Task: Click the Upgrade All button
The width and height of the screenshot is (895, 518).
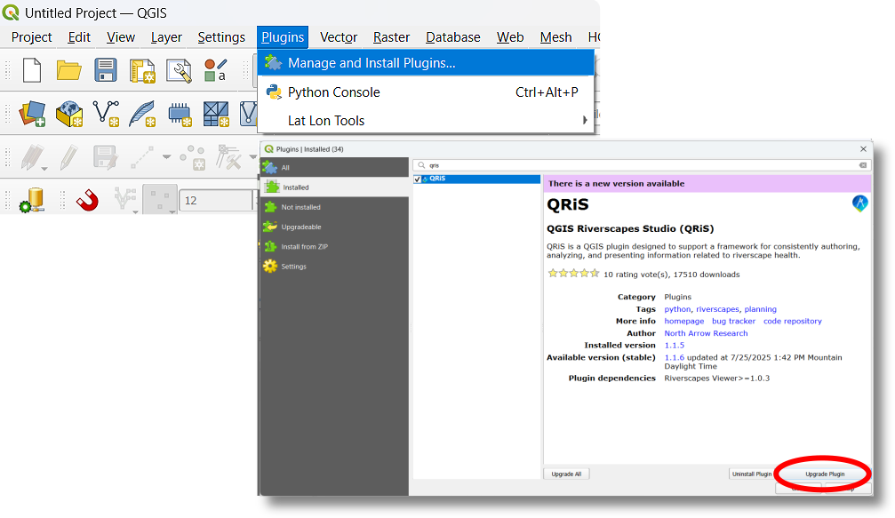Action: click(x=566, y=474)
